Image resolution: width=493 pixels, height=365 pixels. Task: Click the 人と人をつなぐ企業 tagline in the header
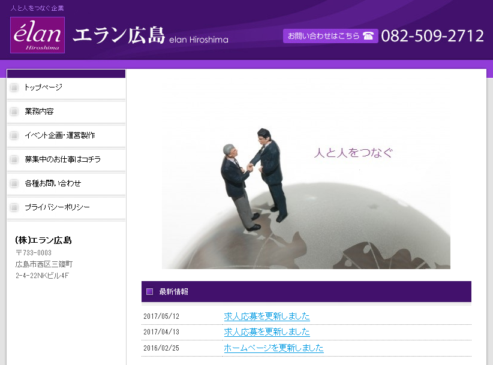[37, 8]
